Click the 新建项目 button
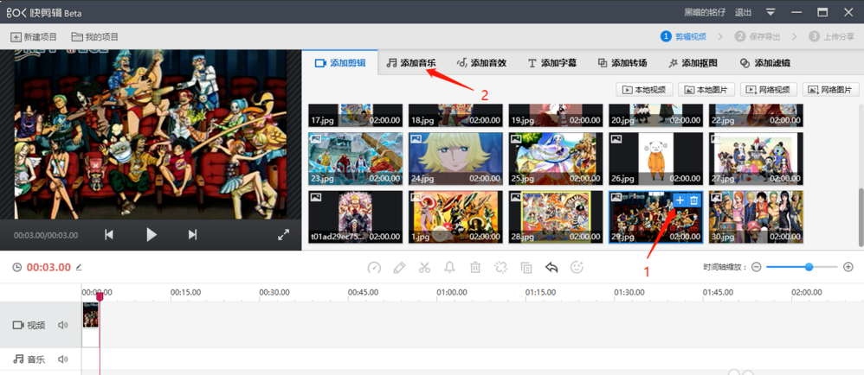 coord(34,37)
